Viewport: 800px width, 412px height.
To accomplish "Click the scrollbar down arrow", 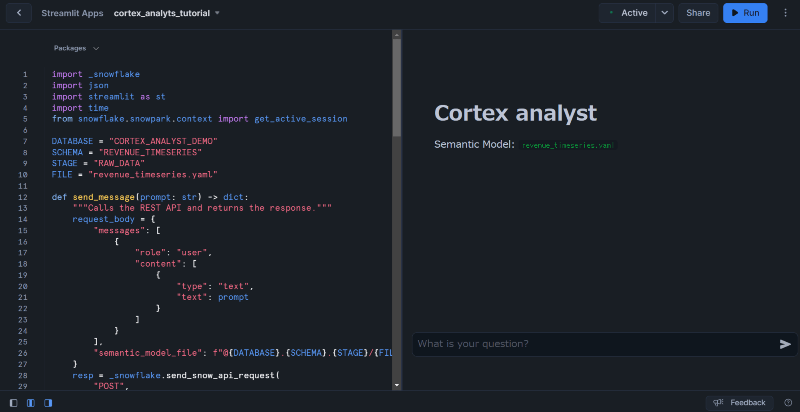I will click(x=397, y=385).
